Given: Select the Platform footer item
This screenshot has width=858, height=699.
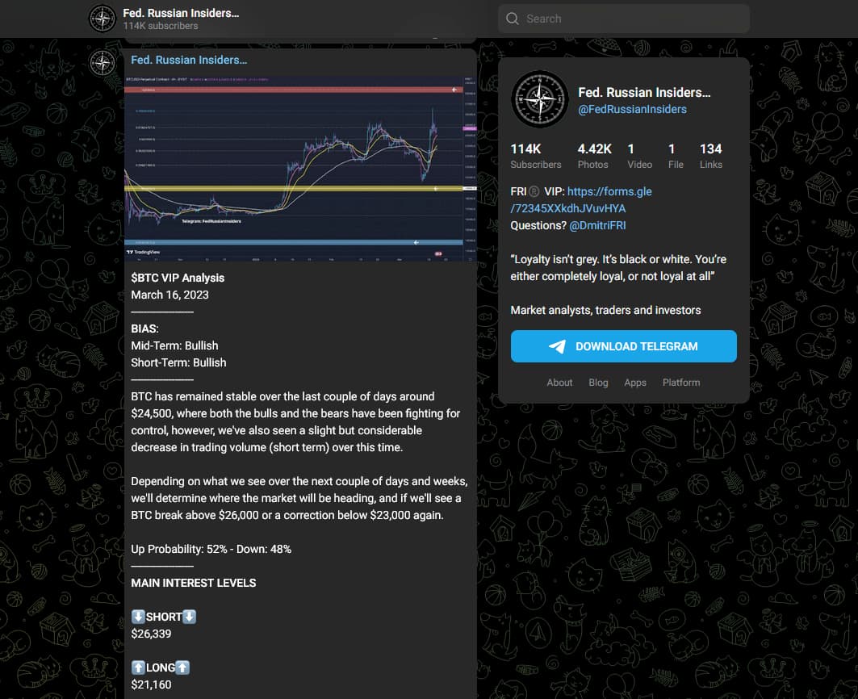Looking at the screenshot, I should click(x=681, y=382).
